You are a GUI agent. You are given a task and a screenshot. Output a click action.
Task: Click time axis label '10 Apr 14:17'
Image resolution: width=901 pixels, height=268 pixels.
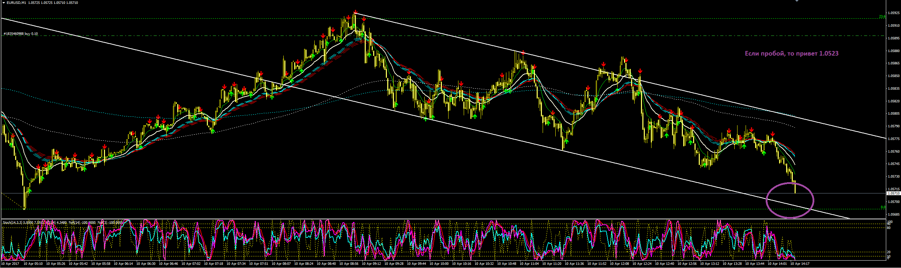pyautogui.click(x=800, y=263)
